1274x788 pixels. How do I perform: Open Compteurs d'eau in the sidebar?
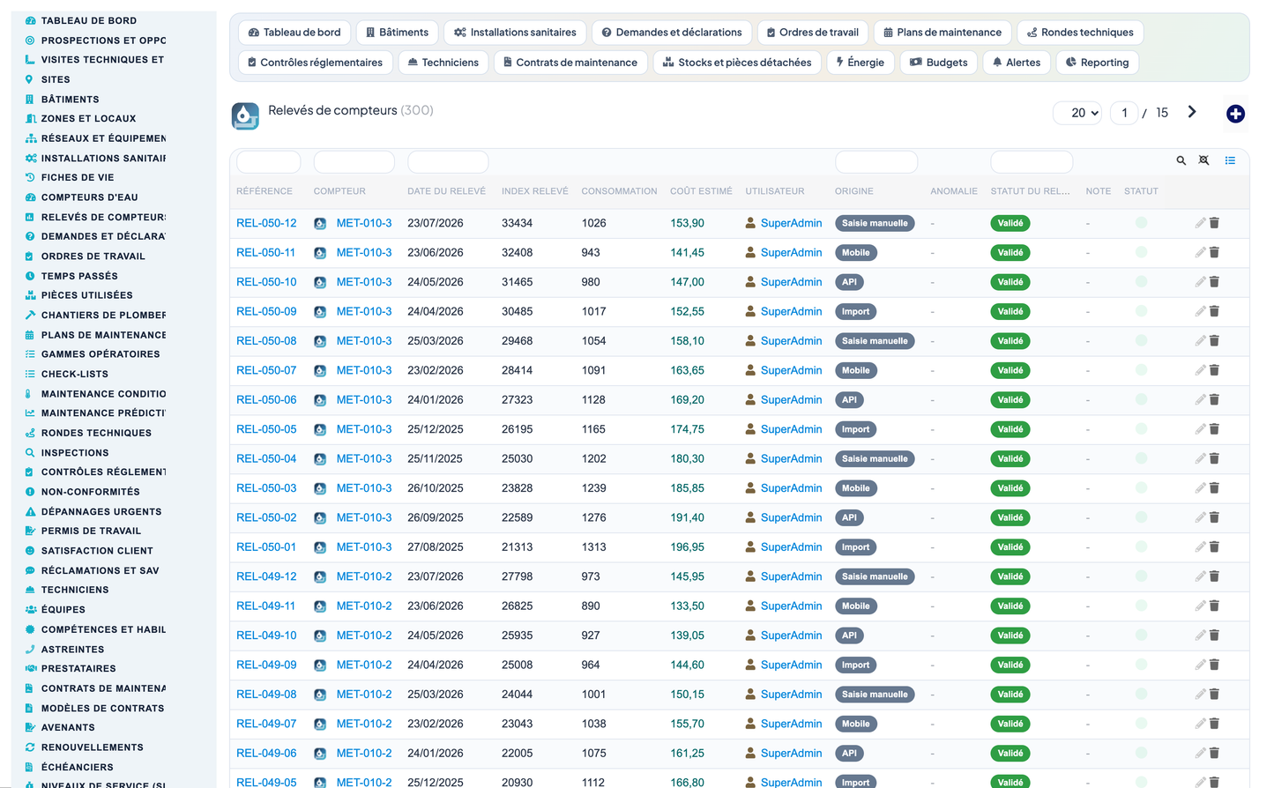coord(89,197)
